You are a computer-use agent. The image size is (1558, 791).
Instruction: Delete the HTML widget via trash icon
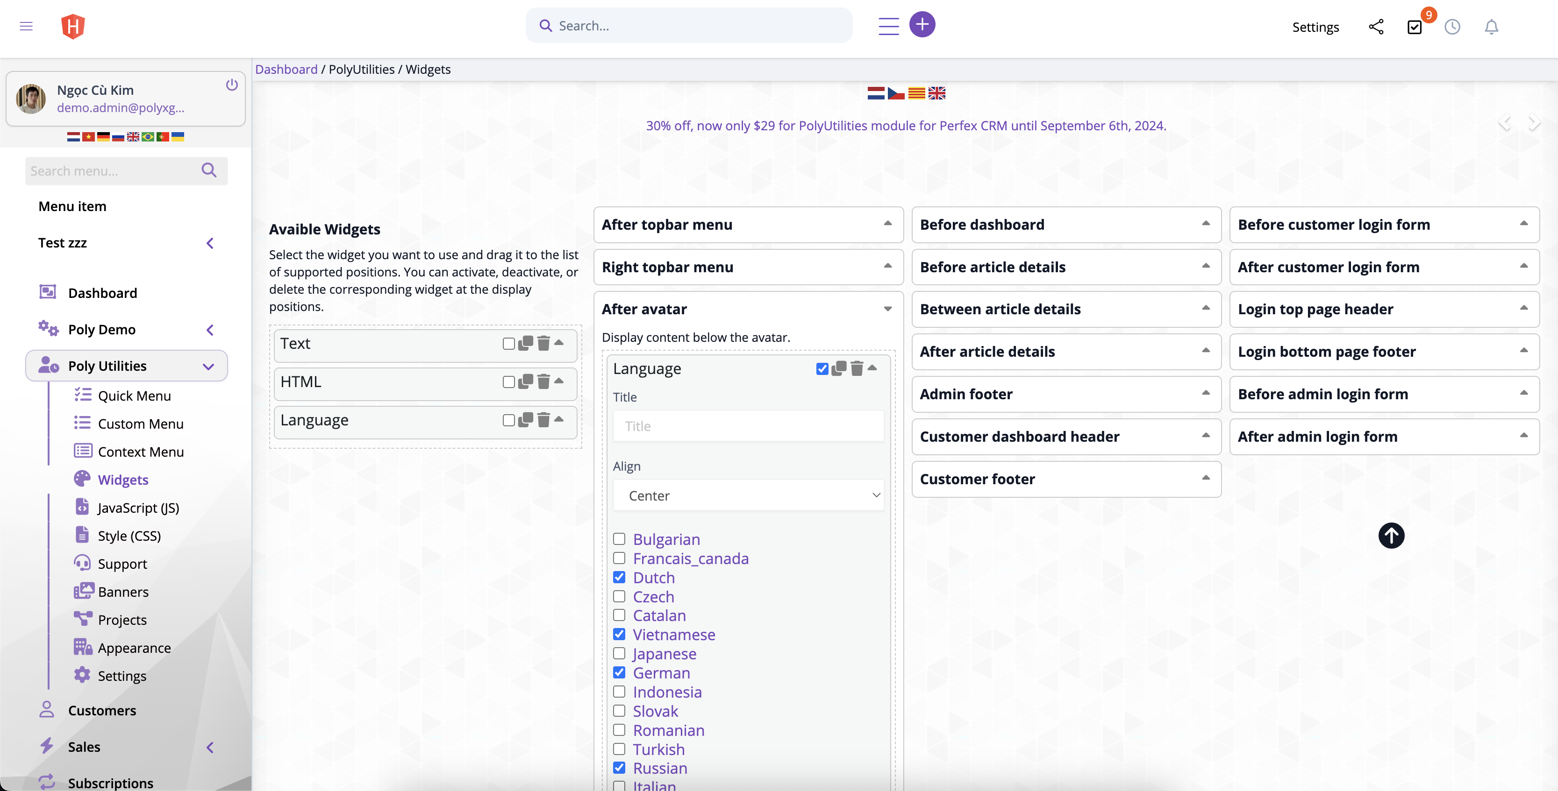[x=544, y=381]
